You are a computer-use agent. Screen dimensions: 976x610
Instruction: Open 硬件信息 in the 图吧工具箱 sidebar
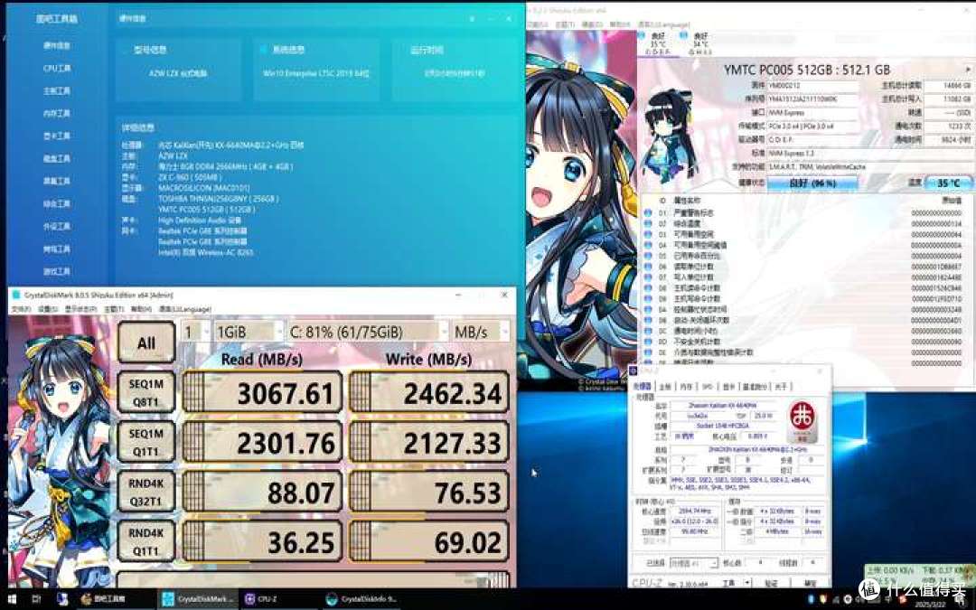(57, 45)
